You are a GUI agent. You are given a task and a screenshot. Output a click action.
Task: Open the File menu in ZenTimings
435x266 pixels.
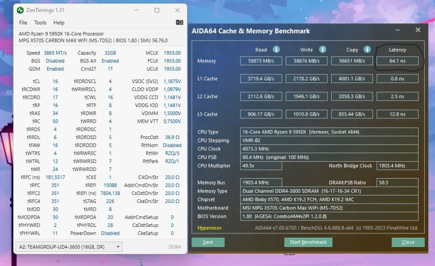[23, 23]
